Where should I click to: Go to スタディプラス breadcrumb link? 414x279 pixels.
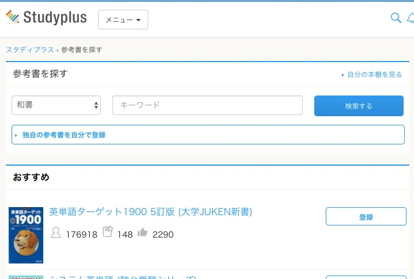[30, 50]
